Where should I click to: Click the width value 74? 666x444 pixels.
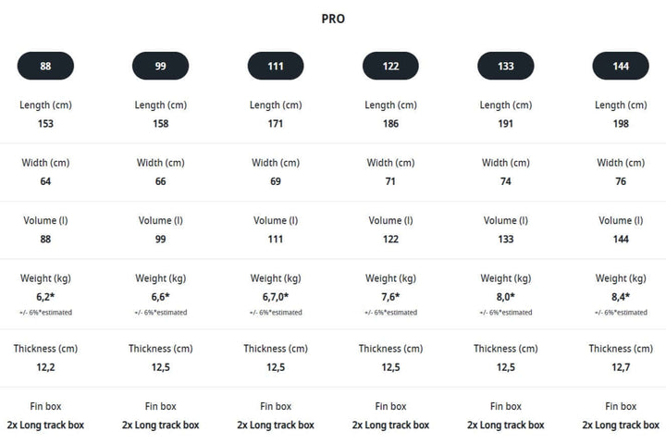pos(506,181)
